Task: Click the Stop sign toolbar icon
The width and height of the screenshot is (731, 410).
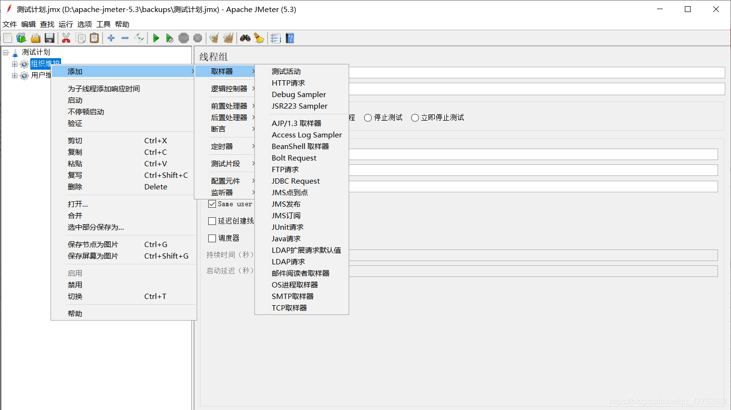Action: pos(183,38)
